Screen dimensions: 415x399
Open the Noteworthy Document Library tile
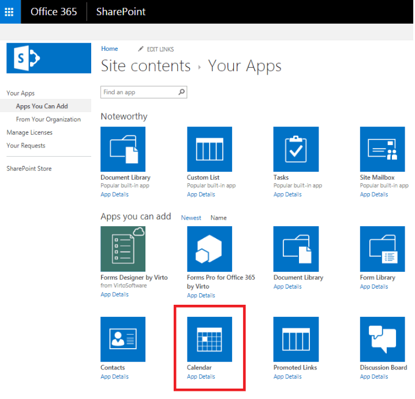tap(123, 149)
